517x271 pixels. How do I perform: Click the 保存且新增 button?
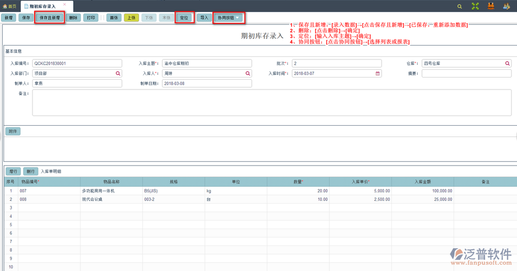(x=50, y=18)
